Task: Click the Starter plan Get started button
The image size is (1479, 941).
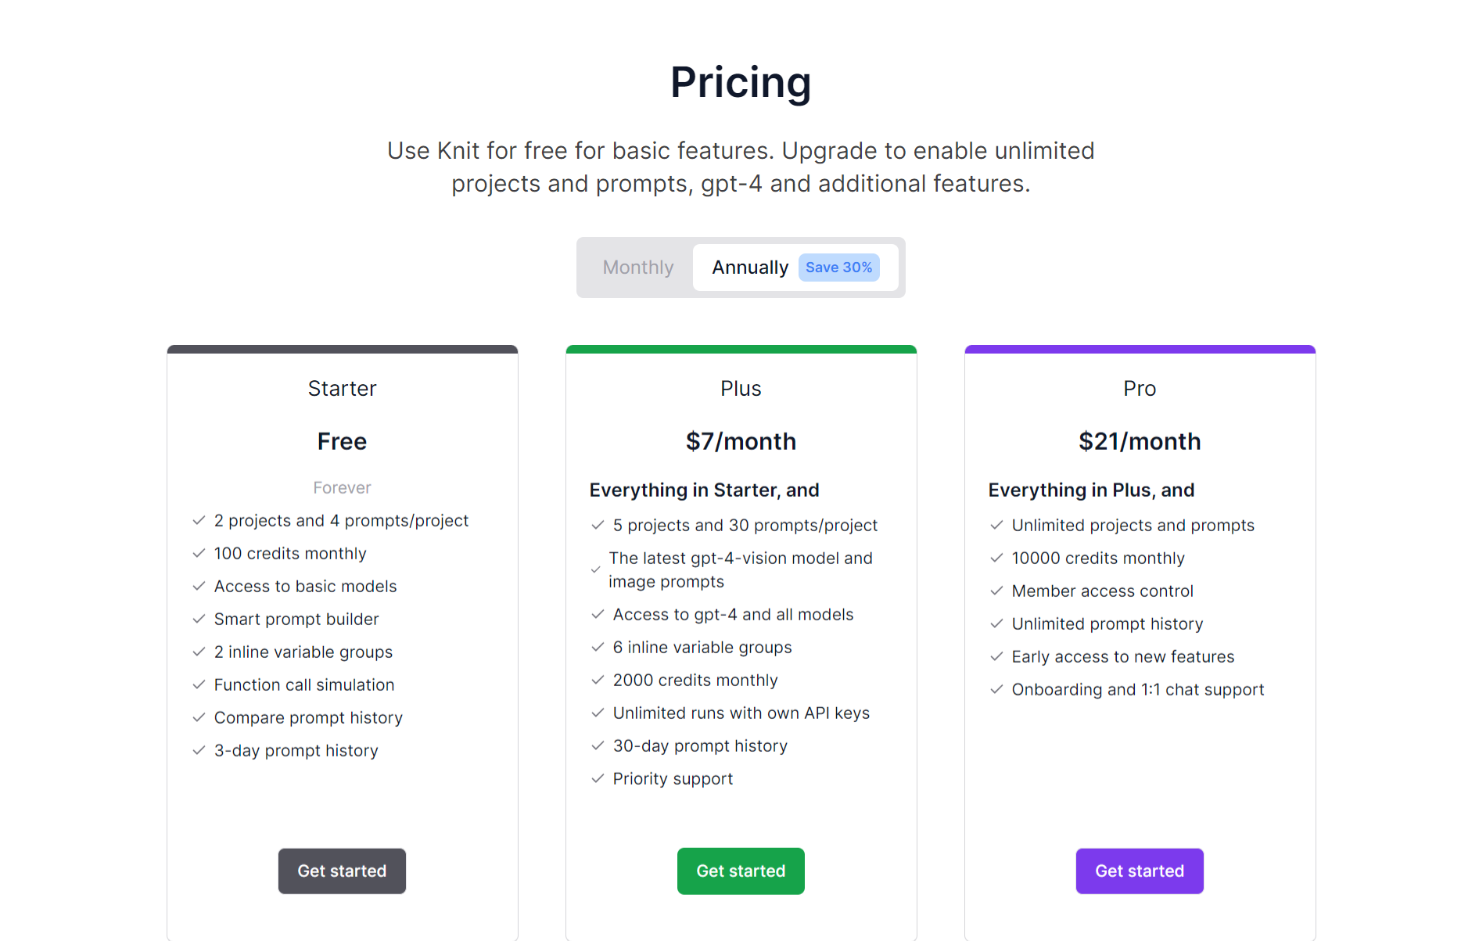Action: 342,871
